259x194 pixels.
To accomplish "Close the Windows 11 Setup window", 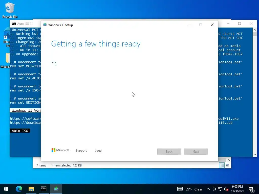I will coord(212,25).
